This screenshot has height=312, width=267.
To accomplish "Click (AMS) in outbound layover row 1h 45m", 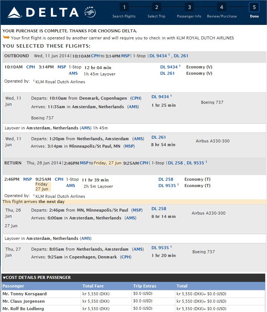I will 86,128.
